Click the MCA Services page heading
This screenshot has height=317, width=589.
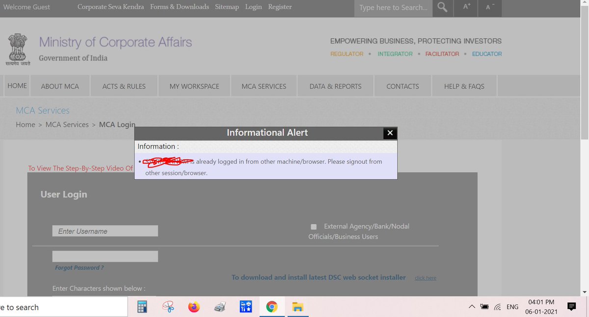pos(43,111)
